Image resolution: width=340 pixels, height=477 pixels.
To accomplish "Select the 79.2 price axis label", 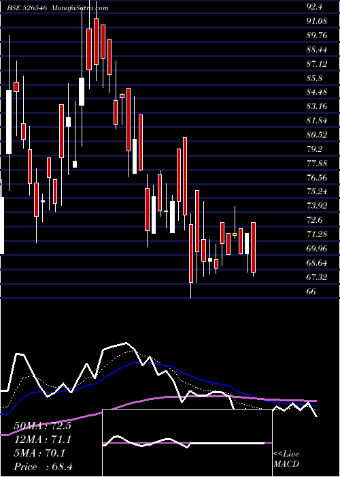I will (x=314, y=149).
